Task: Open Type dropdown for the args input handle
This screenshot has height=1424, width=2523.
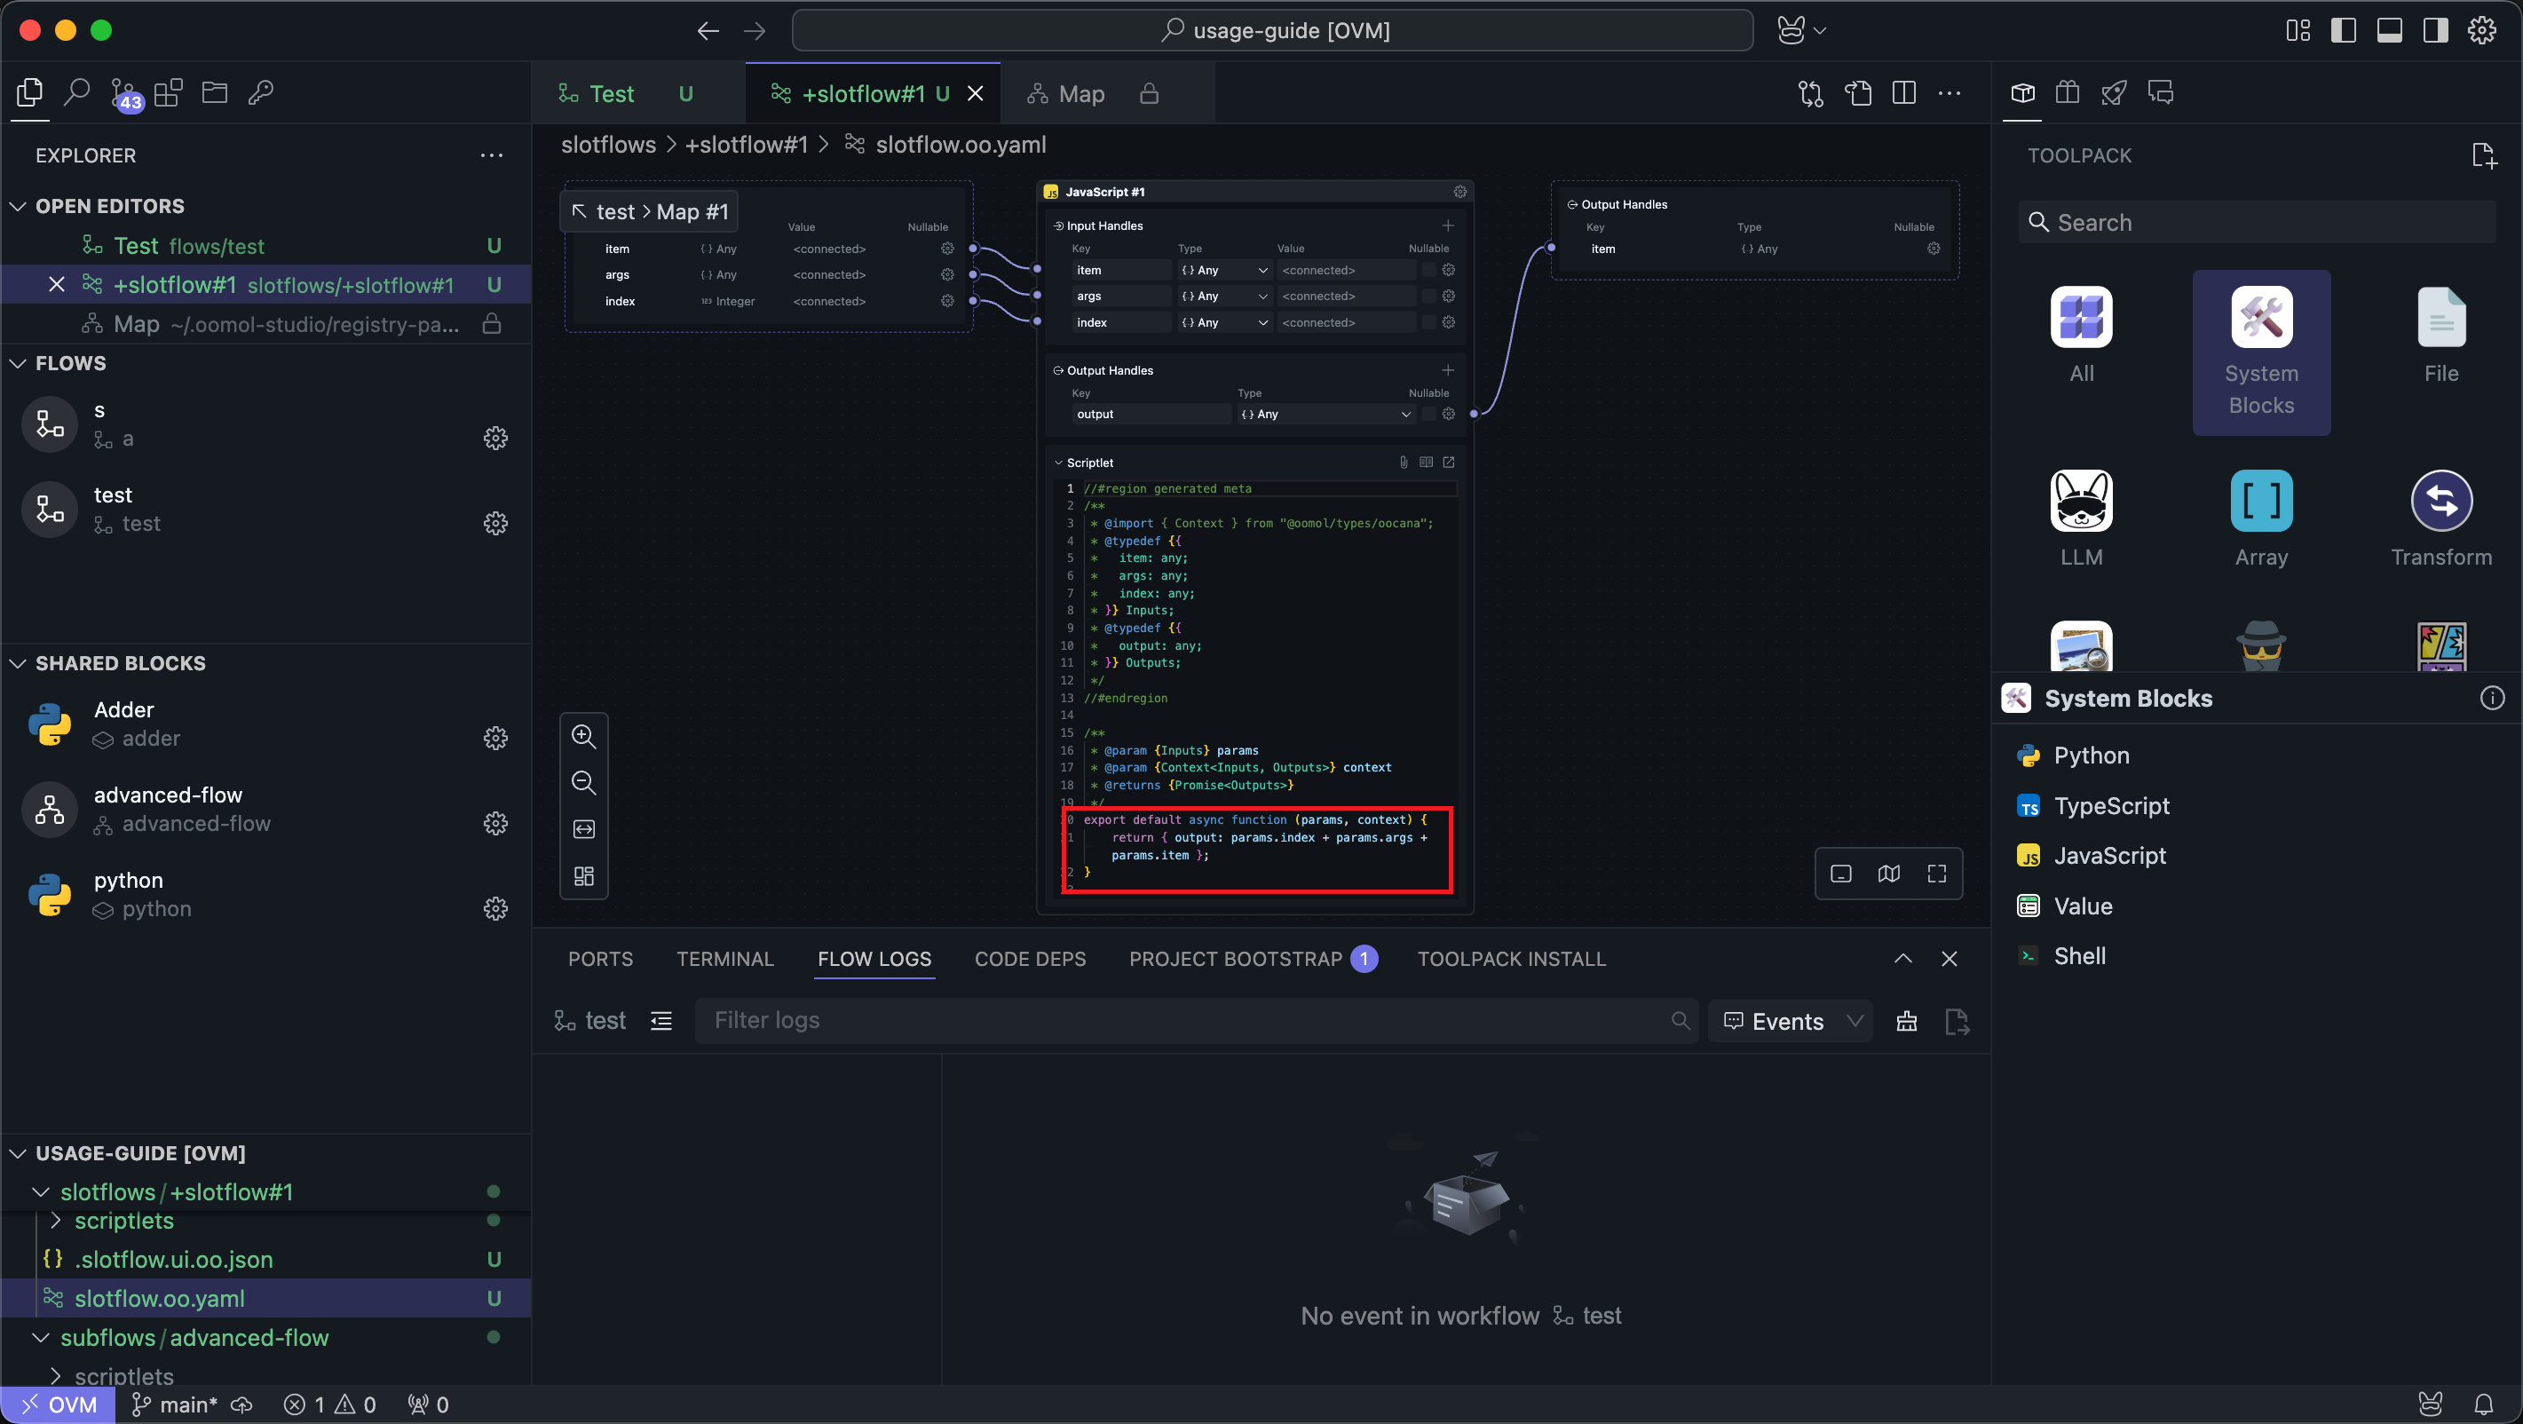Action: (x=1224, y=296)
